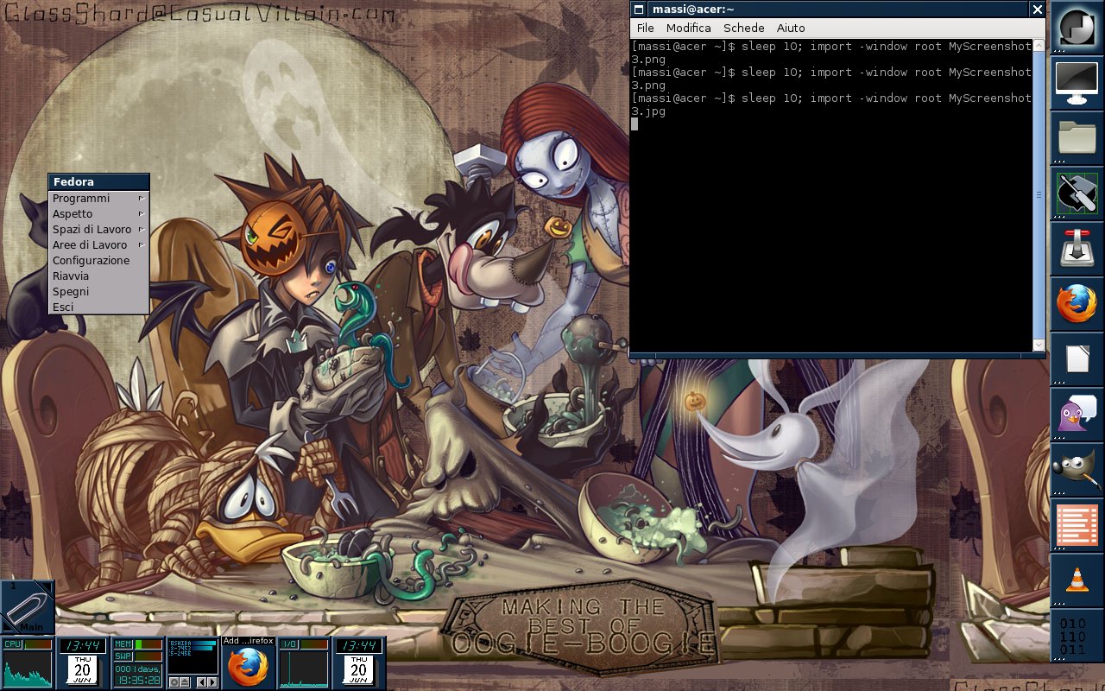
Task: Launch VLC media player from dock
Action: pyautogui.click(x=1077, y=580)
